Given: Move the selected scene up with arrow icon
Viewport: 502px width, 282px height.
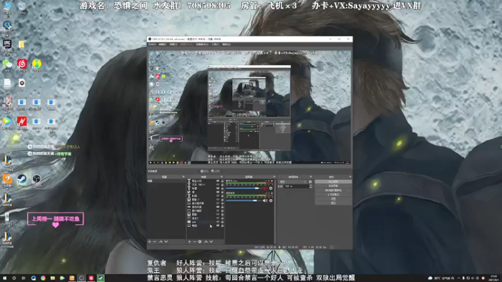Looking at the screenshot, I should pyautogui.click(x=161, y=242).
